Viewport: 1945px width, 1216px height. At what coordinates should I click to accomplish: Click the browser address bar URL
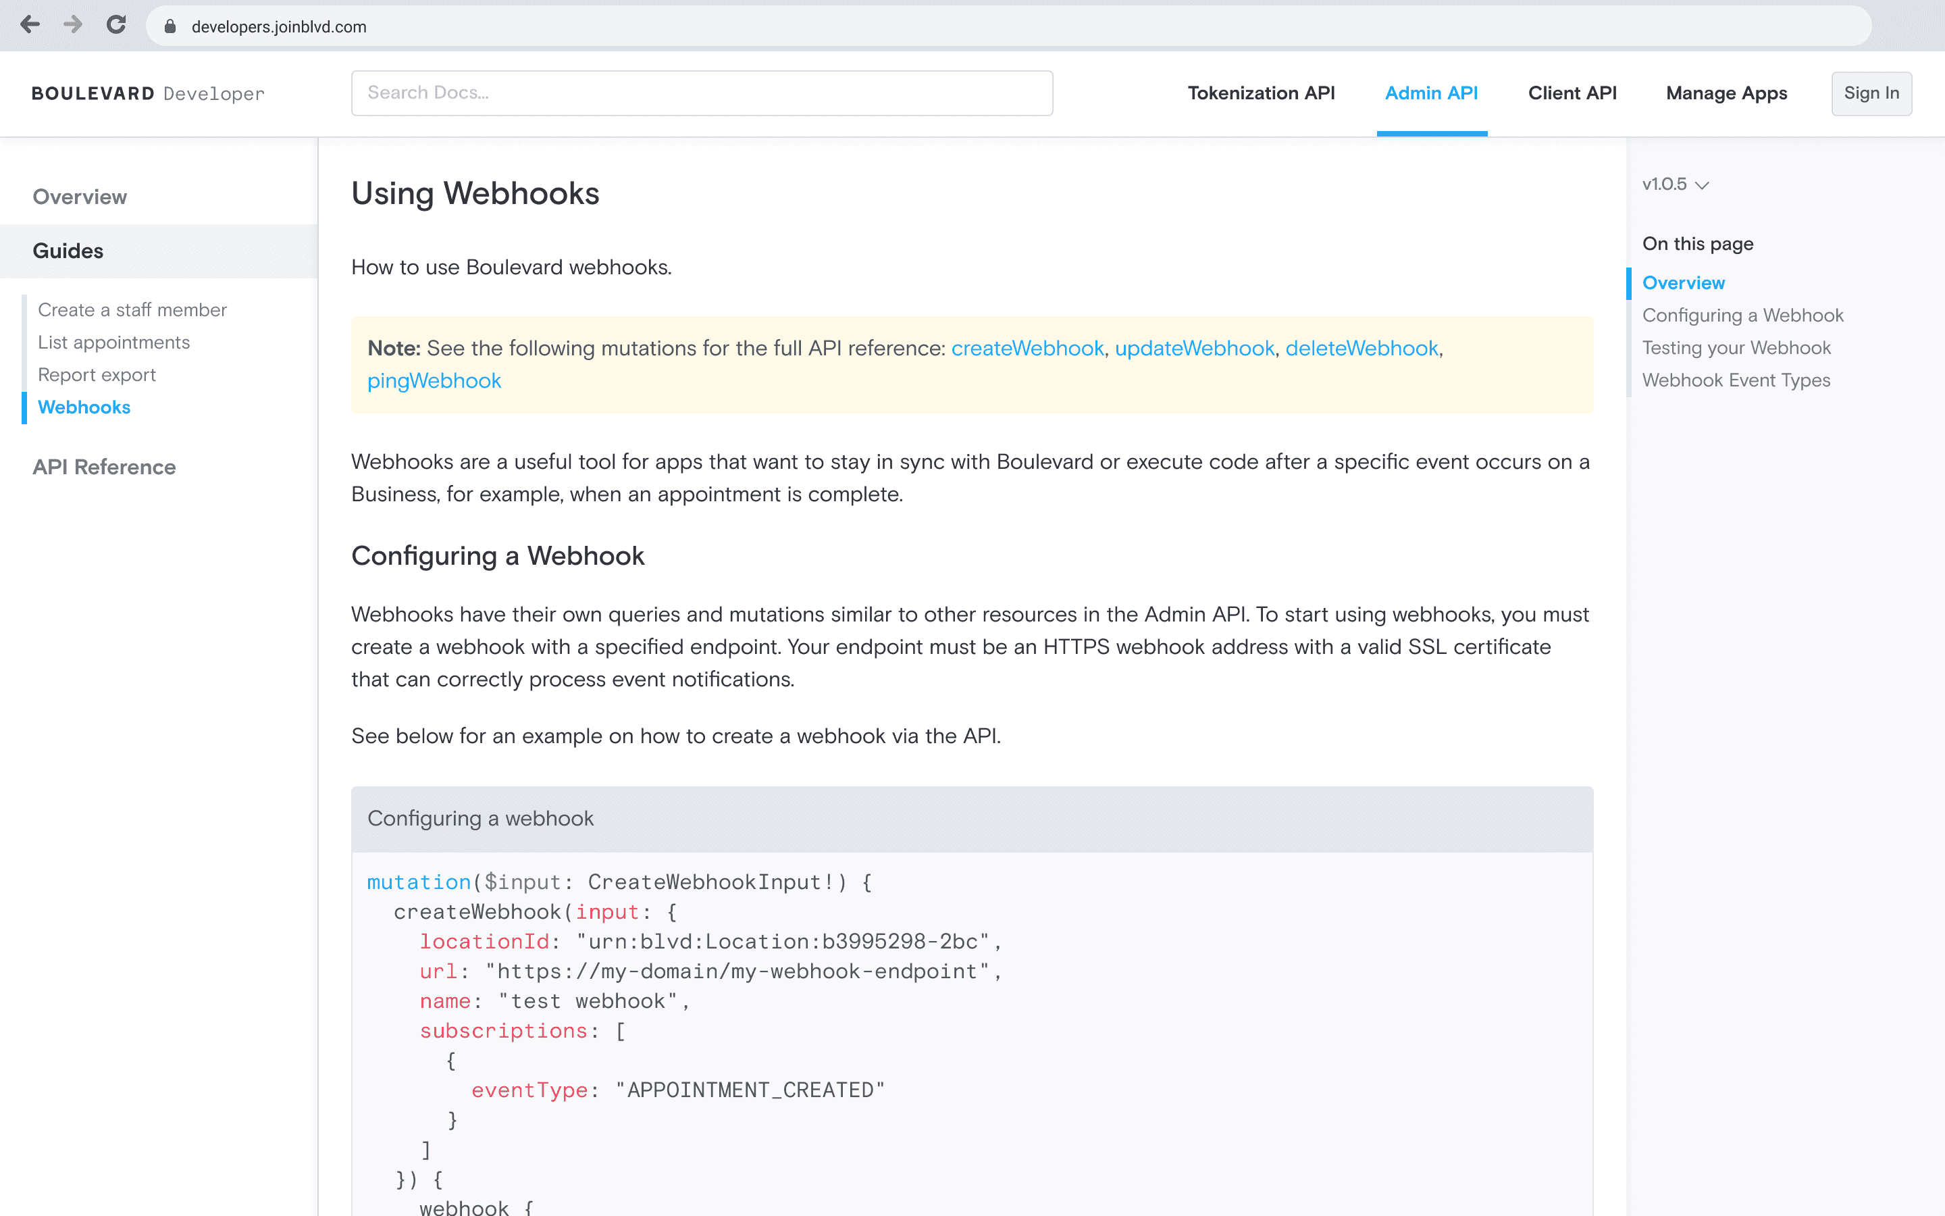click(279, 26)
